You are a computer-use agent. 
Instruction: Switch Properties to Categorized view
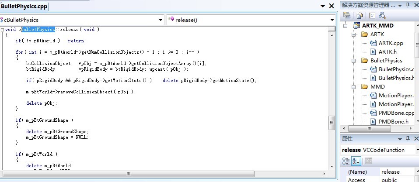346,161
